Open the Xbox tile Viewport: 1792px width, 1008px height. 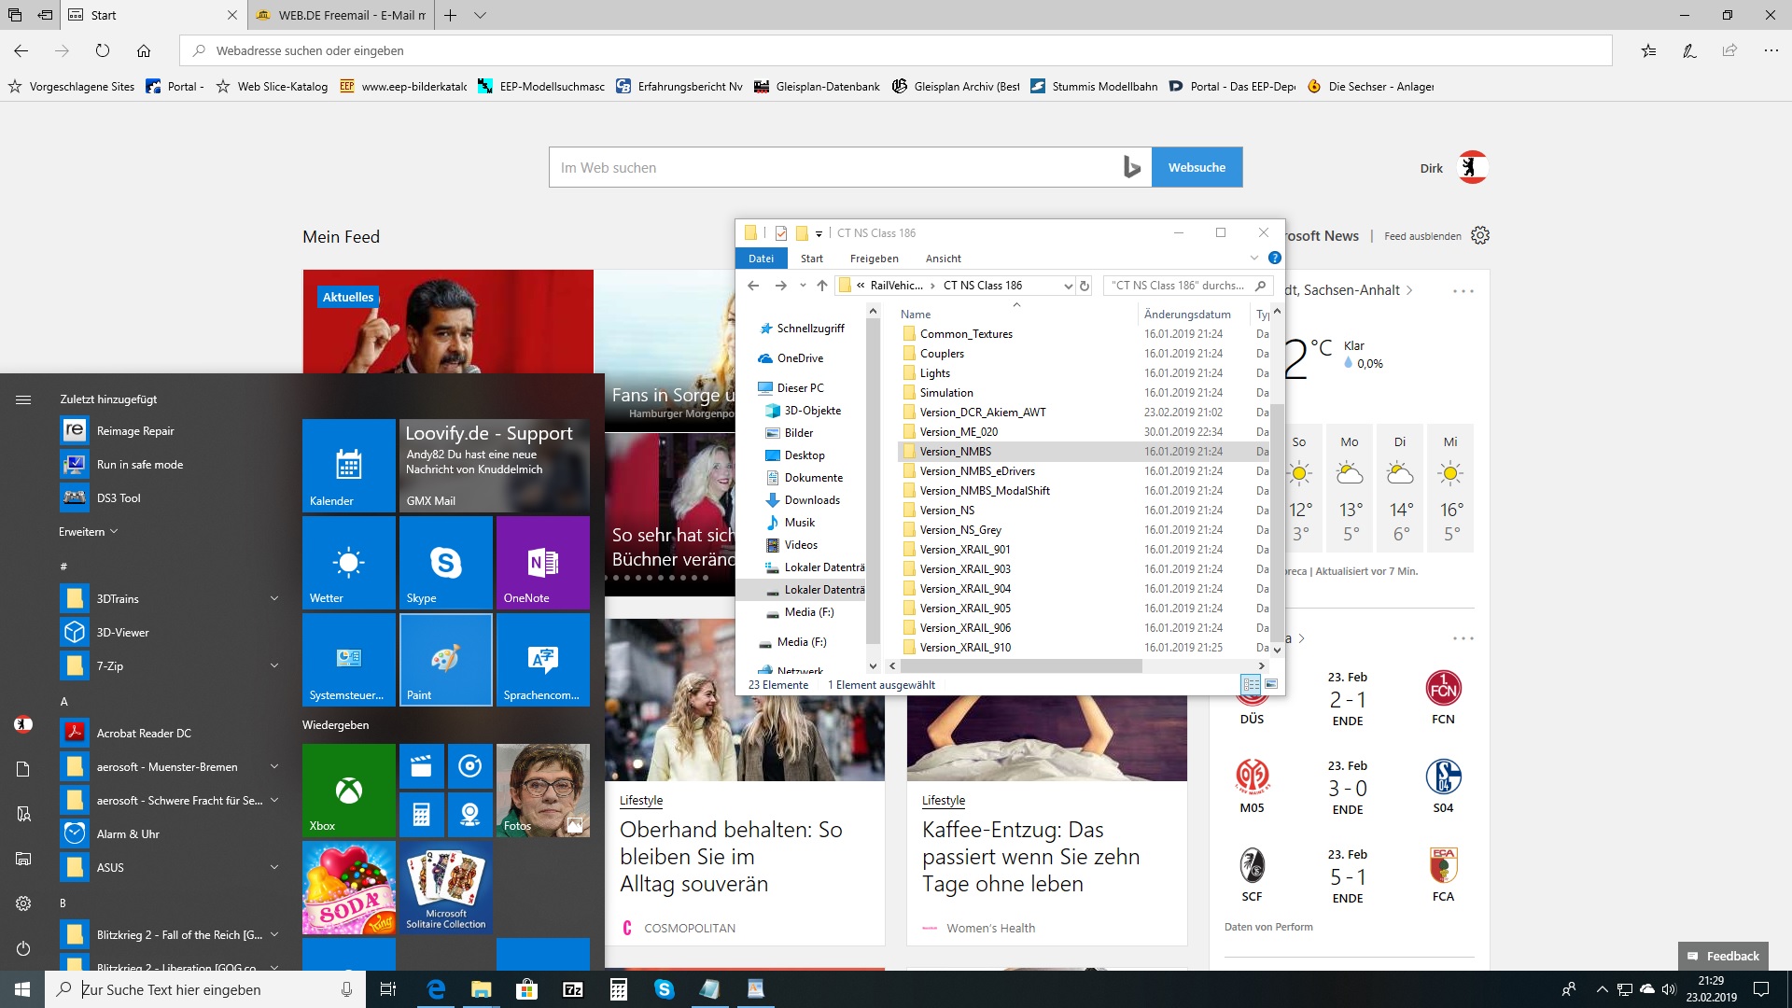348,790
